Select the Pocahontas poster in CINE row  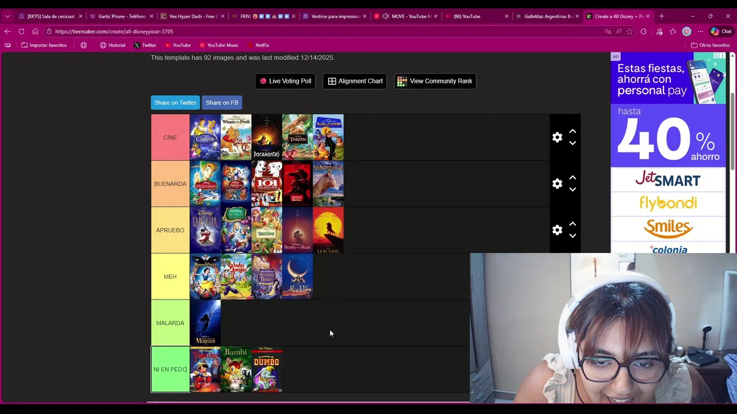pos(267,137)
